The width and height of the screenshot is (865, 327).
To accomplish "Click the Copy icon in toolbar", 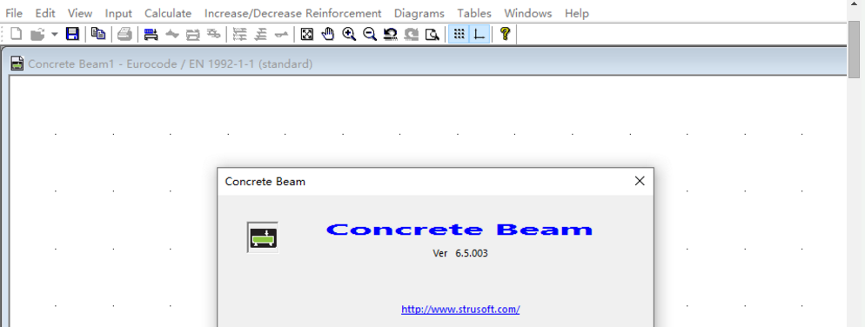I will tap(98, 34).
